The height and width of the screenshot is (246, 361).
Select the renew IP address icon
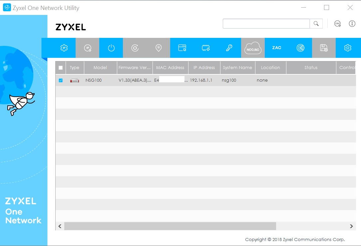(x=88, y=48)
